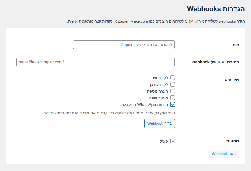The height and width of the screenshot is (171, 251).
Task: Uncheck the "פעיל" status checkbox
Action: (173, 141)
